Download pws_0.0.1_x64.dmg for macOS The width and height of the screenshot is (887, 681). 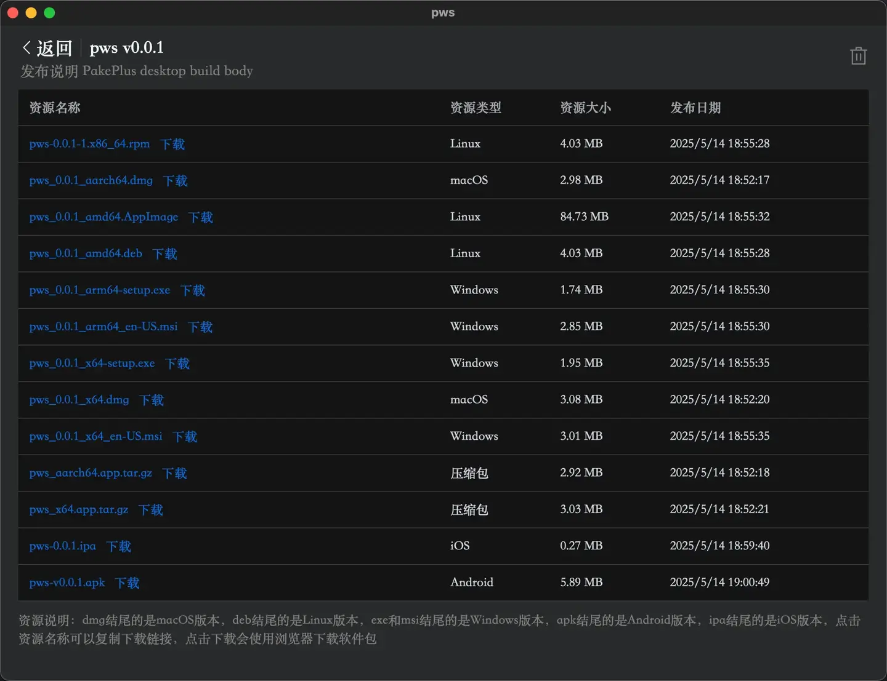click(151, 400)
